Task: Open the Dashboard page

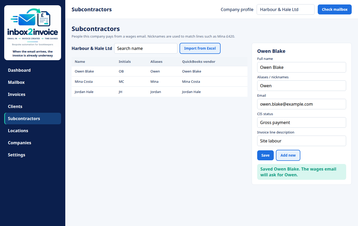Action: point(33,70)
